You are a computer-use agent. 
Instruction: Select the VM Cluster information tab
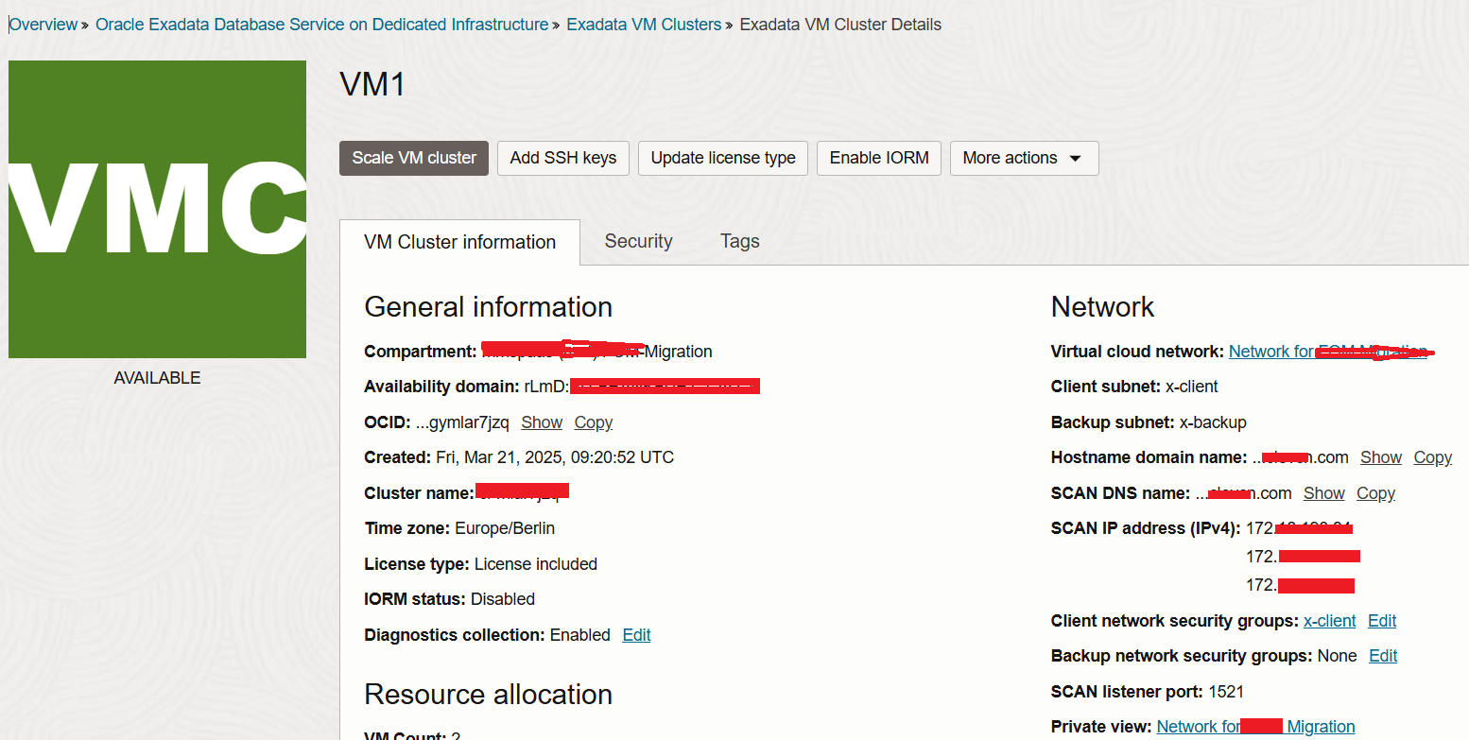(x=460, y=242)
